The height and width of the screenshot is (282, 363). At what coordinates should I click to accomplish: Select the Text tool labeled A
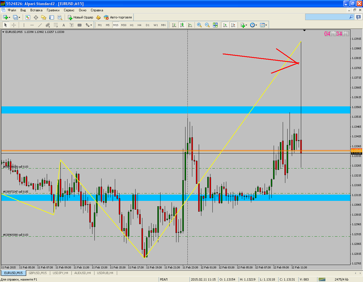click(x=64, y=25)
